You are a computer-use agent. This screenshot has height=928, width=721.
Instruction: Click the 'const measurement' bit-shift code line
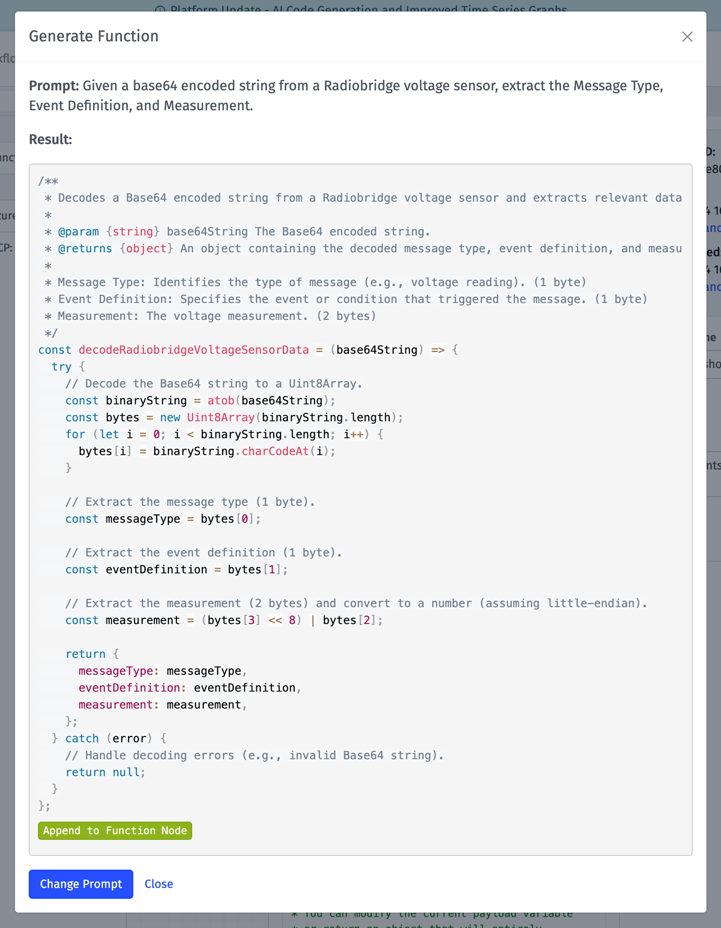(x=224, y=620)
